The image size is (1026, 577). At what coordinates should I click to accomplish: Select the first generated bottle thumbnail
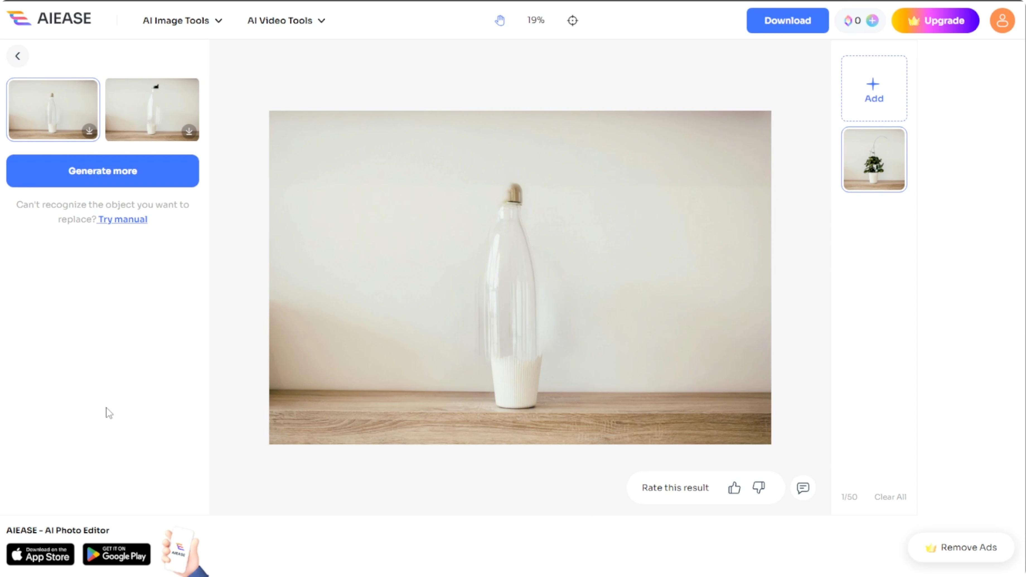click(53, 110)
